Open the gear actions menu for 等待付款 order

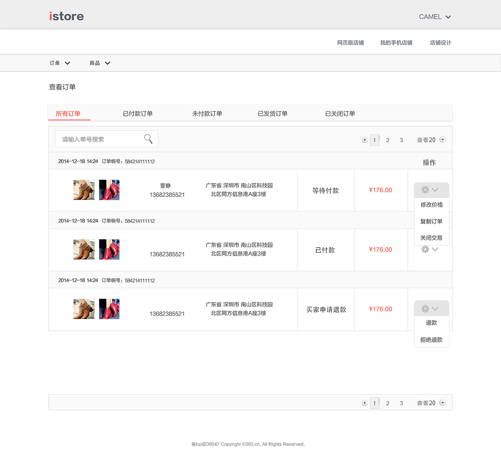pyautogui.click(x=431, y=190)
